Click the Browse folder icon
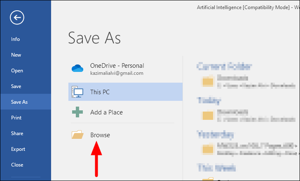 (x=77, y=135)
